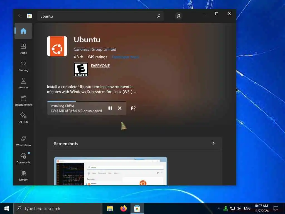Click Canonical Group Limited publisher name
This screenshot has height=214, width=285.
95,49
